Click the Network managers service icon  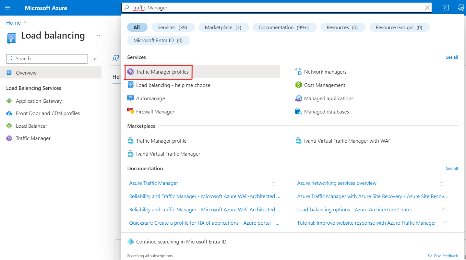[299, 72]
